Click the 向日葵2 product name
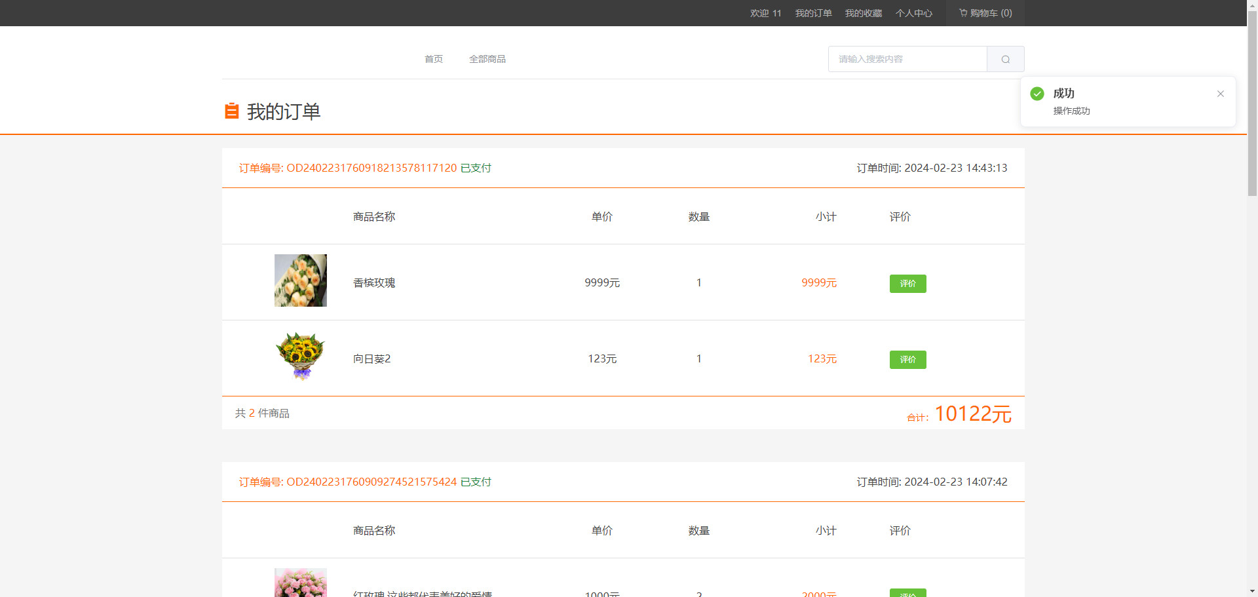The width and height of the screenshot is (1258, 597). pyautogui.click(x=372, y=359)
